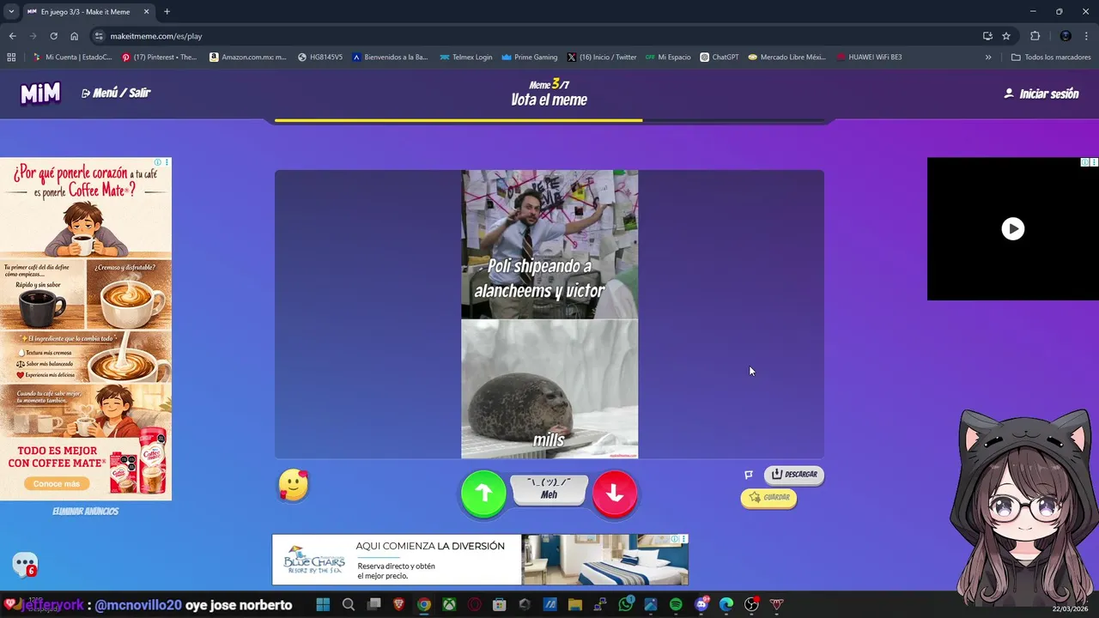Open Chrome three-dot menu
Viewport: 1099px width, 618px height.
1086,36
